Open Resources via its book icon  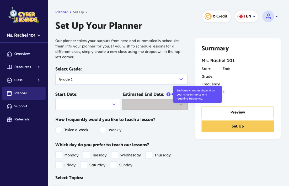tap(9, 67)
